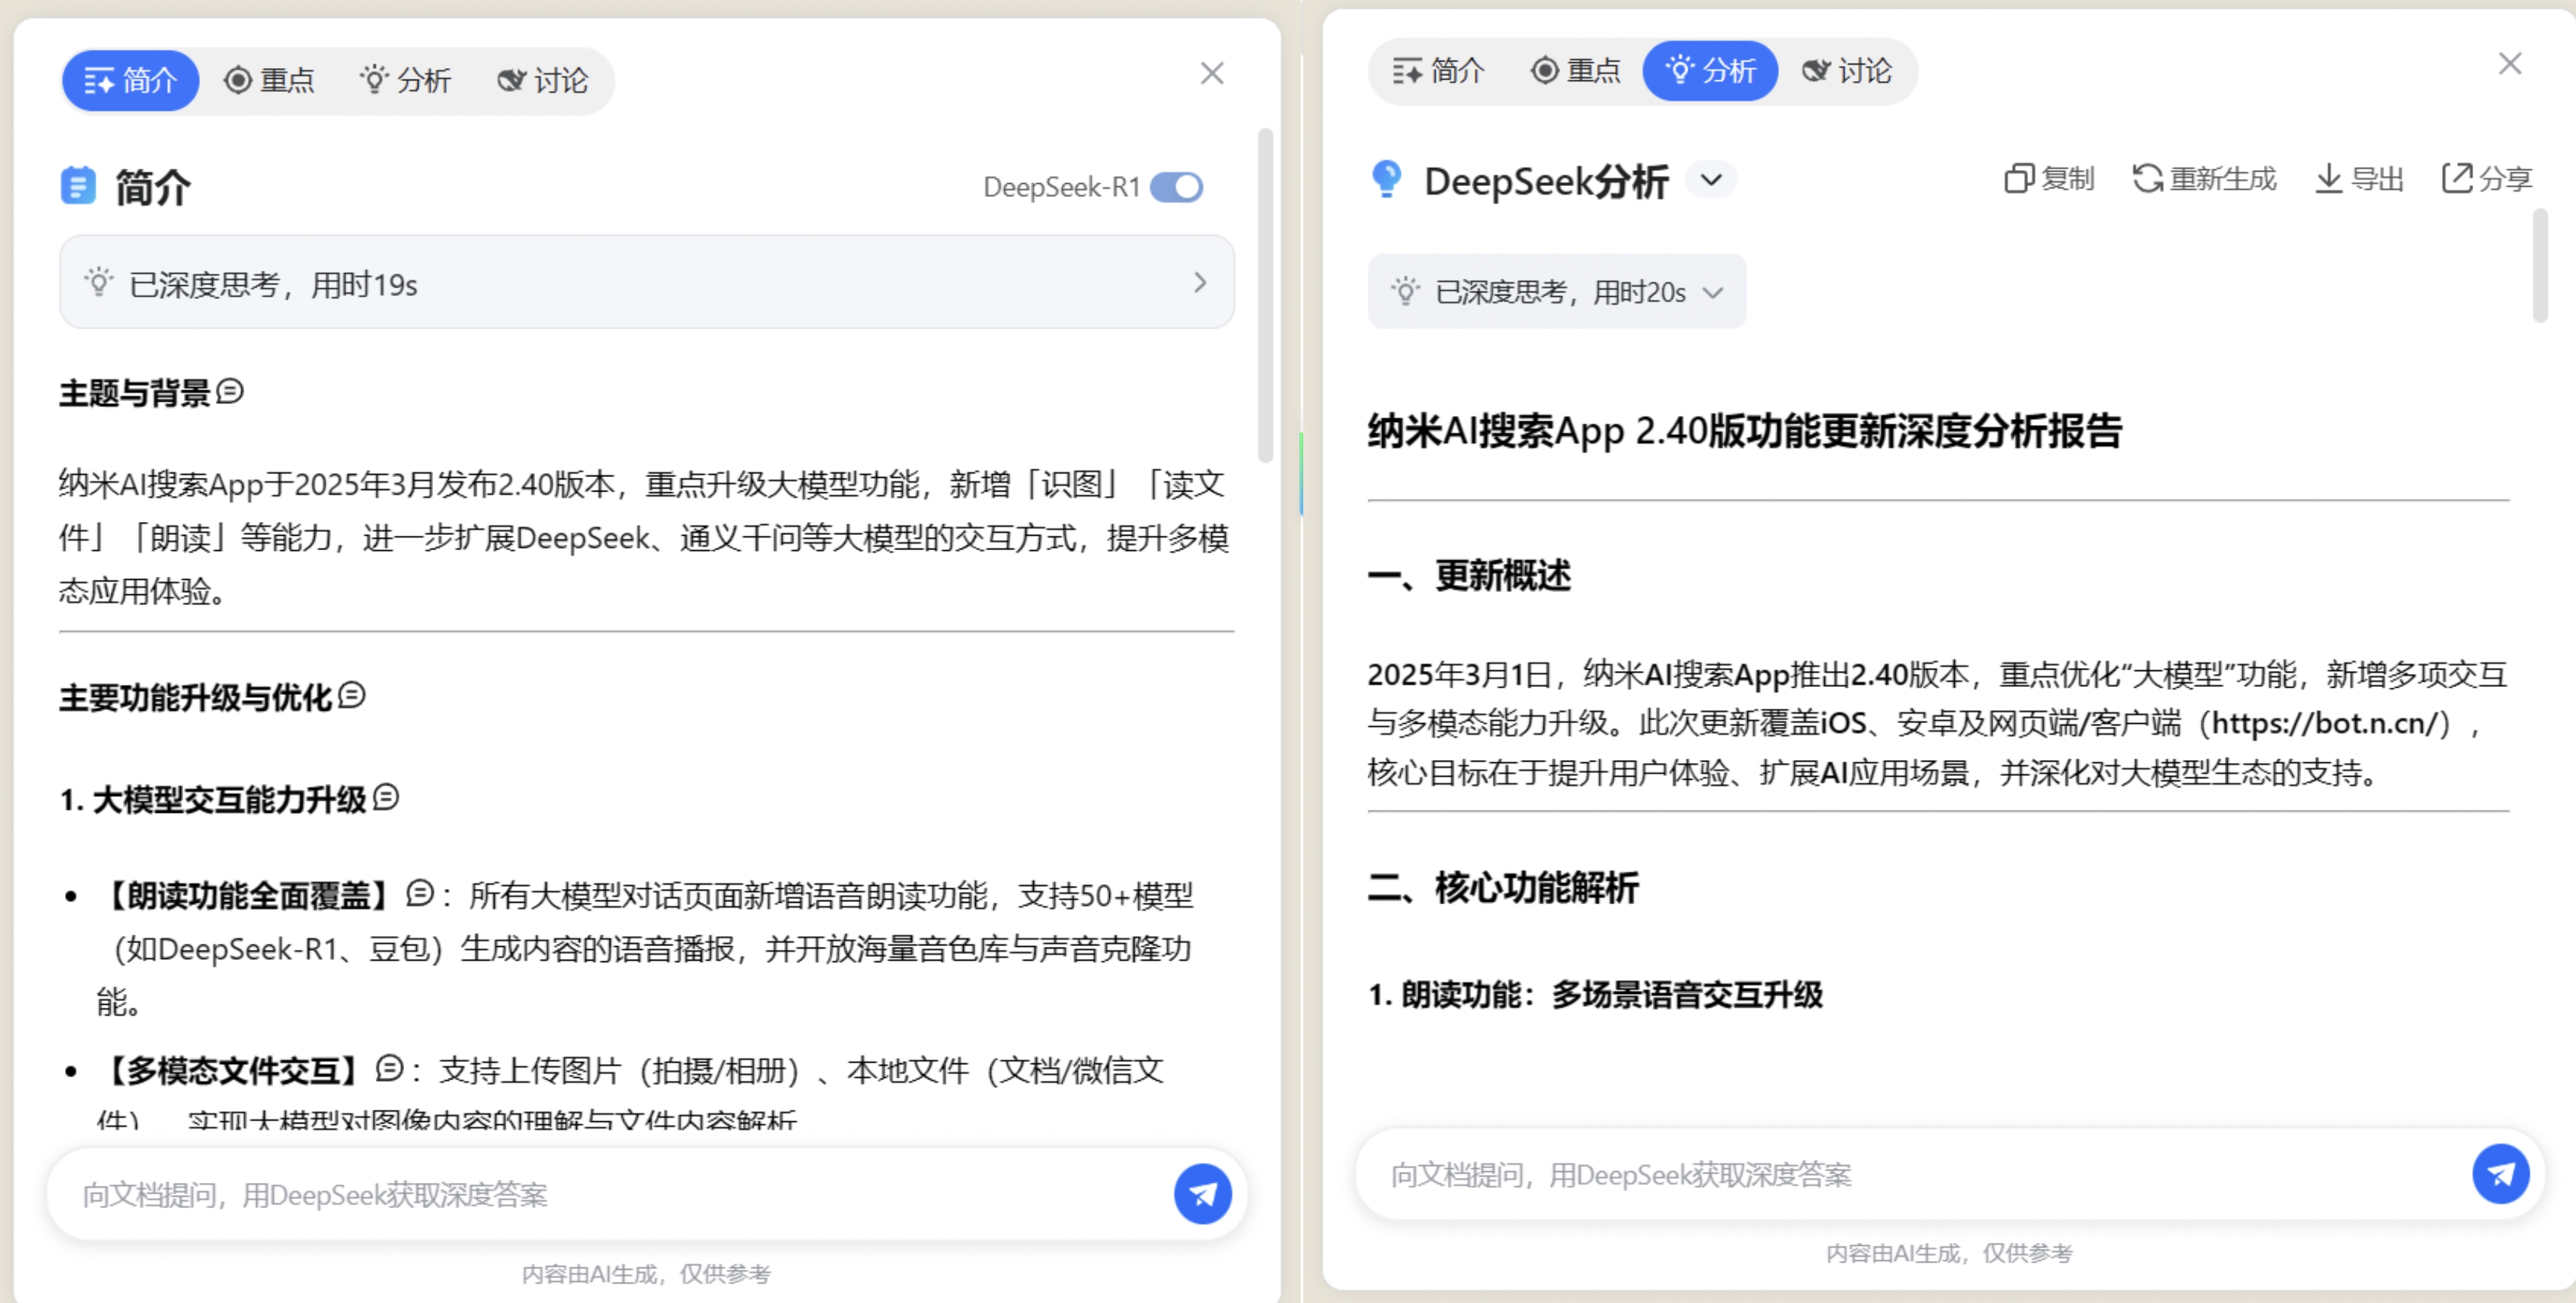Screen dimensions: 2576x1303
Task: Expand 已深度思考 用时19s thinking box
Action: [x=646, y=283]
